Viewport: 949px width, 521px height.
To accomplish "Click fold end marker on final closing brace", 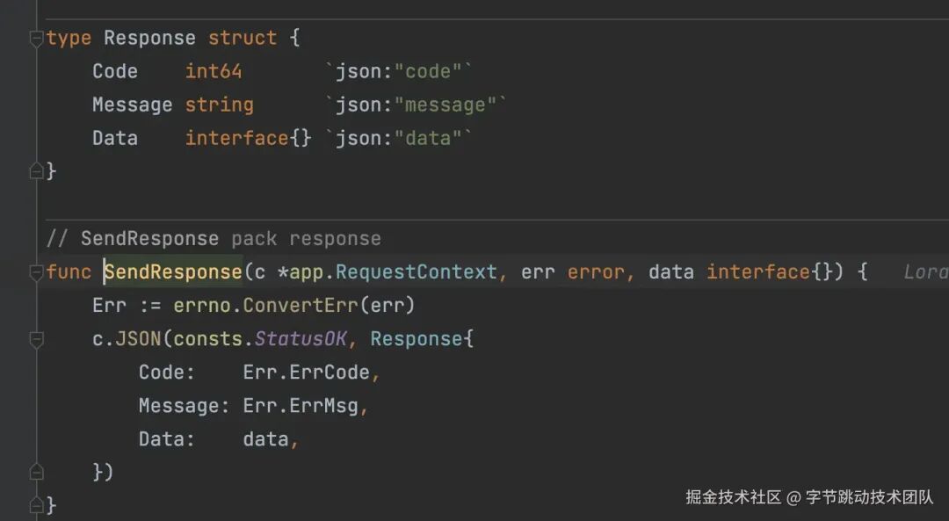I will click(x=36, y=504).
